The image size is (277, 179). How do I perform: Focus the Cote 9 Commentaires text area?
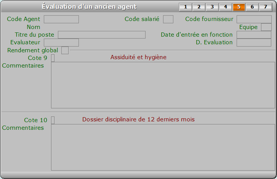(163, 85)
